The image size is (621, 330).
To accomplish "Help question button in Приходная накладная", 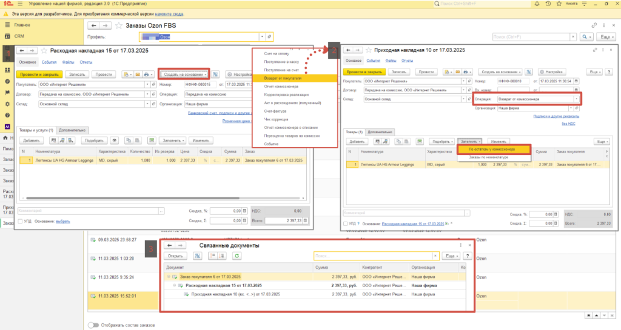I will click(x=609, y=72).
